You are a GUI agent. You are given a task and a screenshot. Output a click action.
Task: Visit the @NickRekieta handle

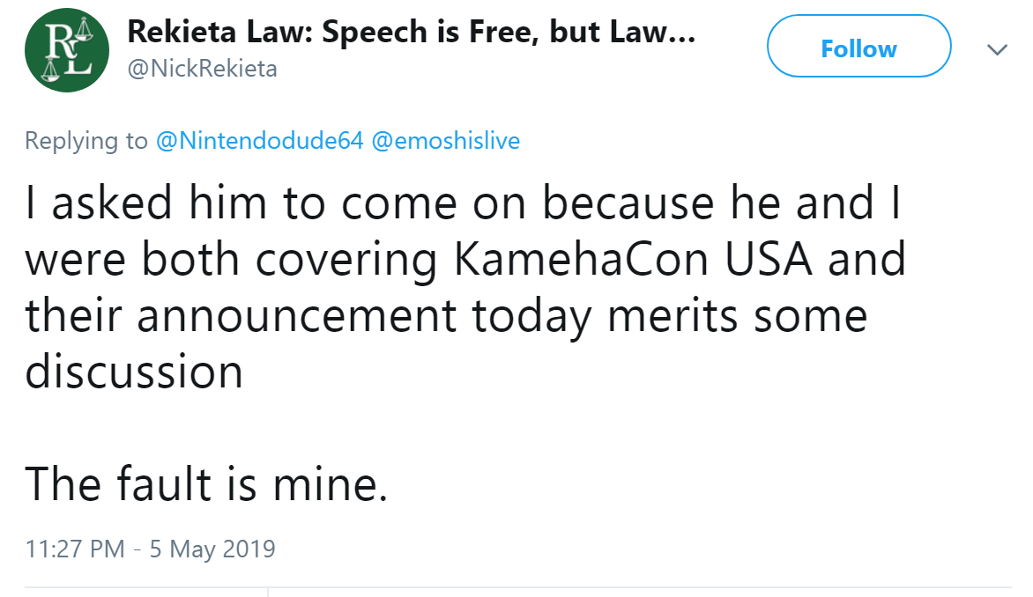(202, 69)
